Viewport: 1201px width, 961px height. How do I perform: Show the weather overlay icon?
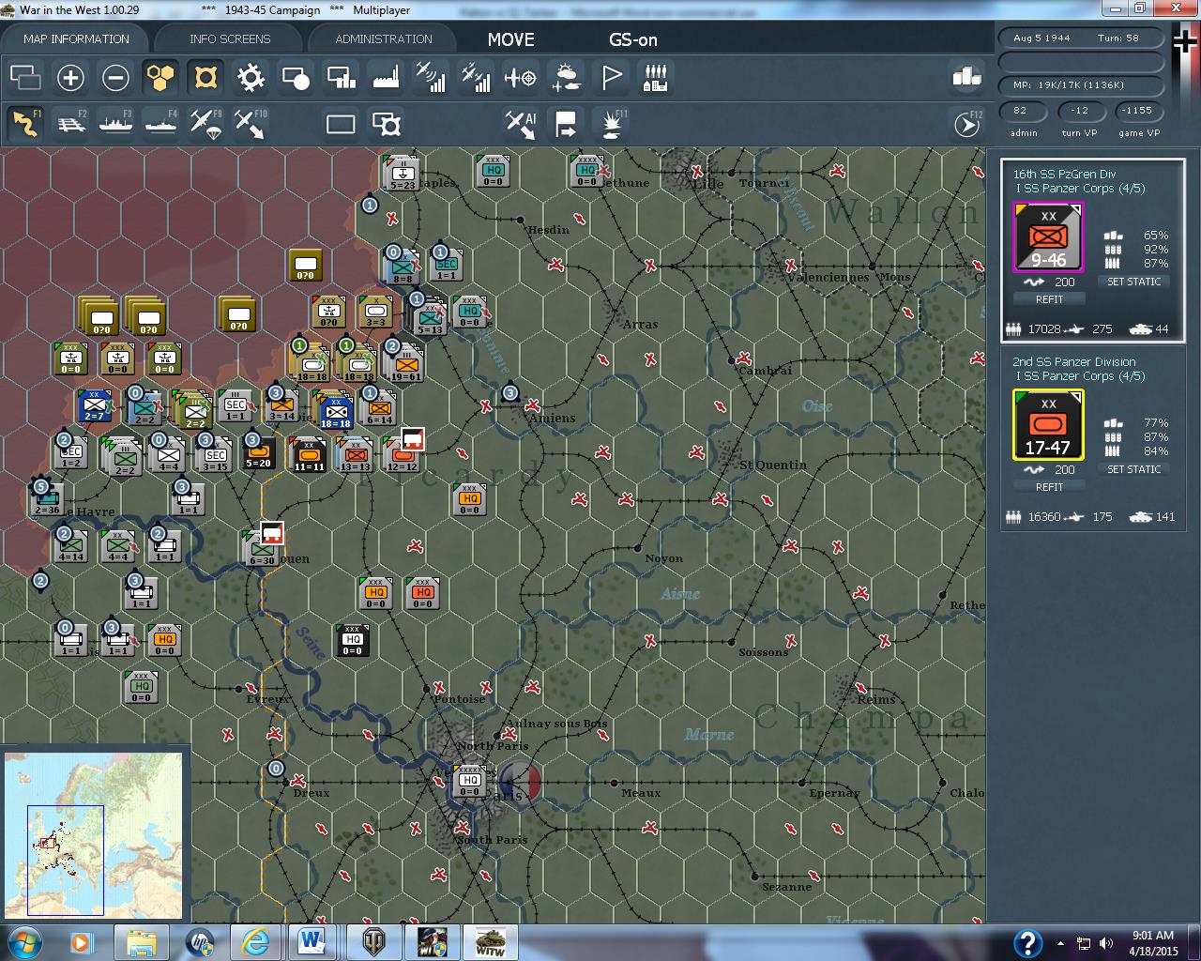point(566,77)
